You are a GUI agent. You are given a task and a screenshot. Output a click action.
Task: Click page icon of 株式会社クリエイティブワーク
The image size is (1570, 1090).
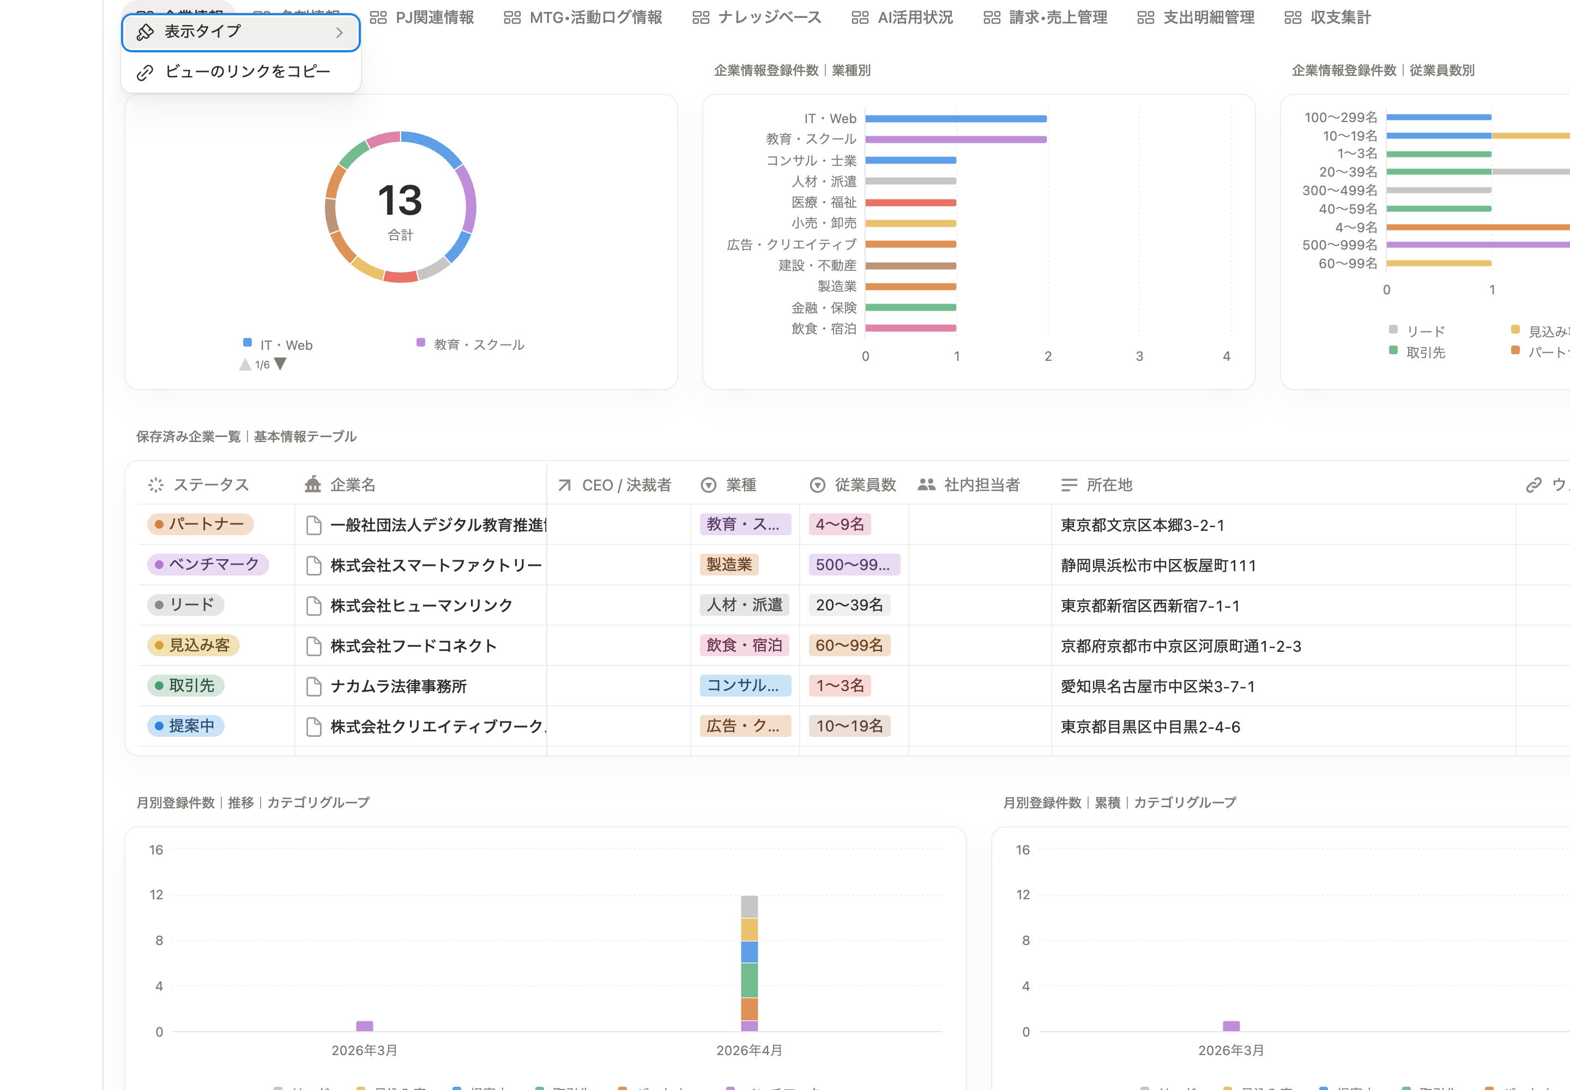pos(313,726)
